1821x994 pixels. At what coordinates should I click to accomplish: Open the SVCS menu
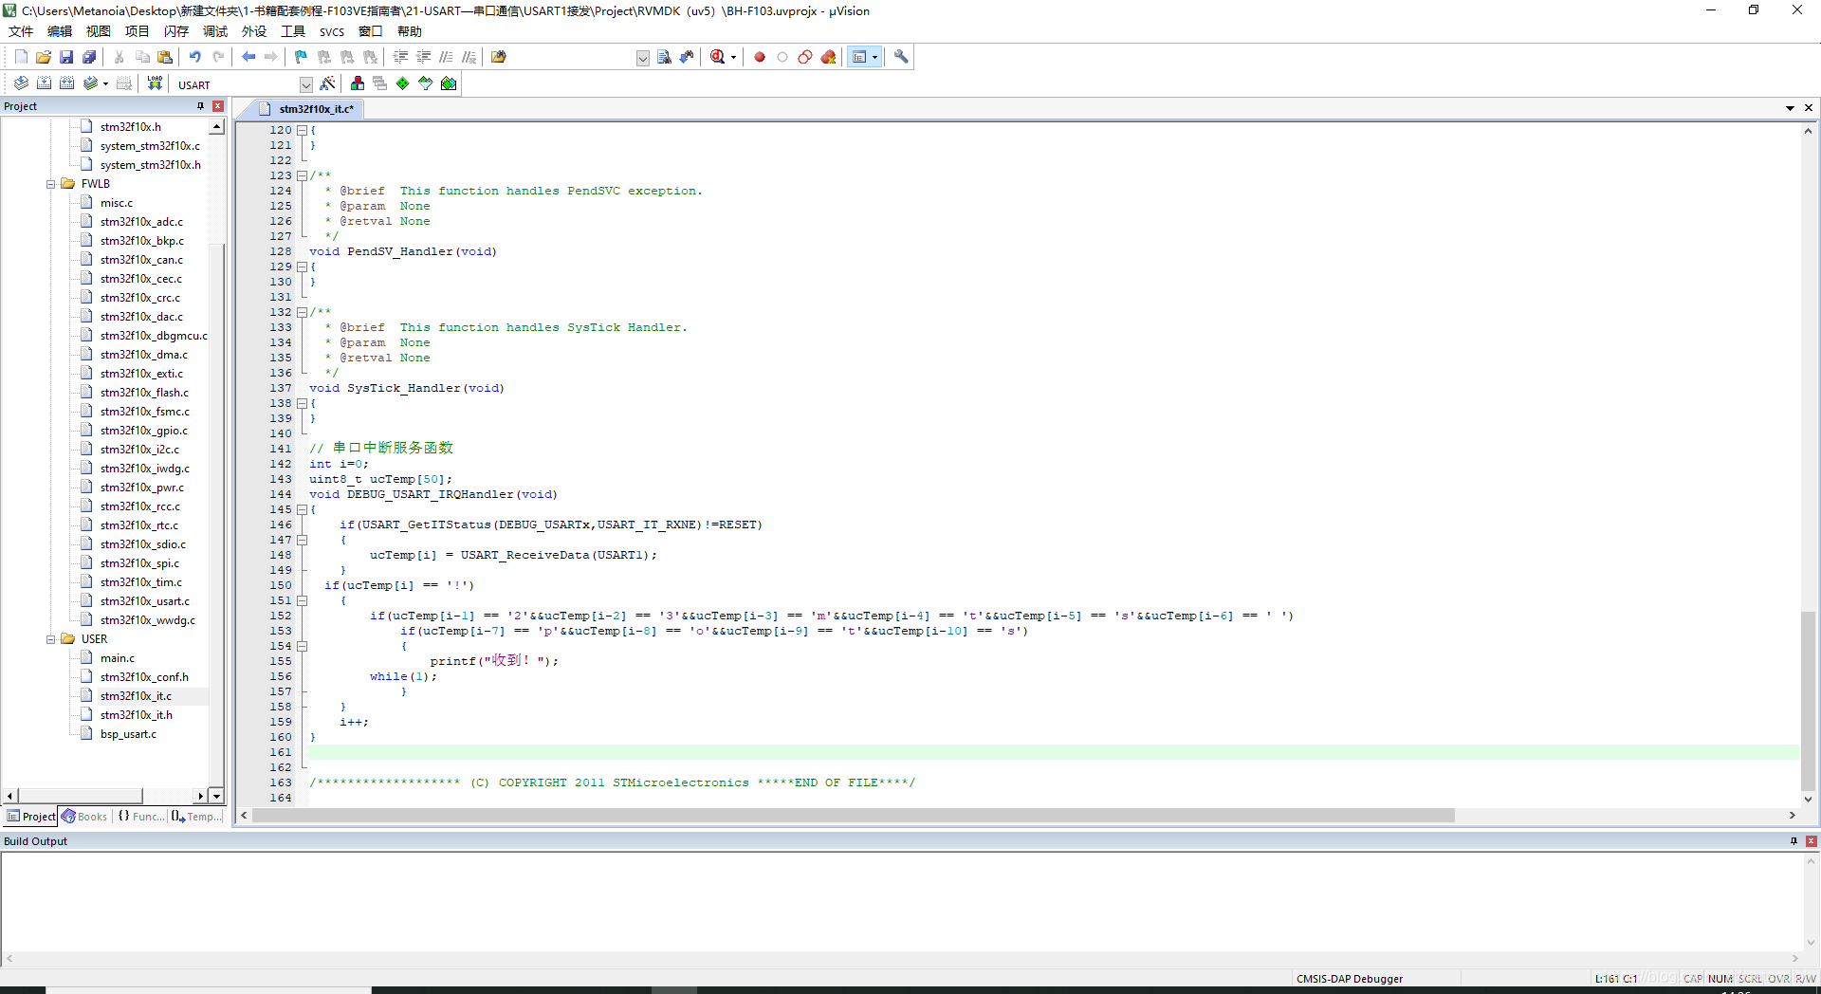coord(332,31)
